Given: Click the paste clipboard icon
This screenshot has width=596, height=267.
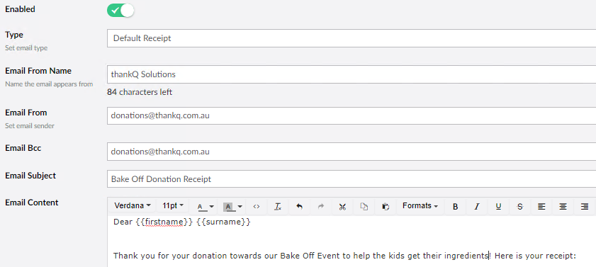Looking at the screenshot, I should click(x=386, y=207).
